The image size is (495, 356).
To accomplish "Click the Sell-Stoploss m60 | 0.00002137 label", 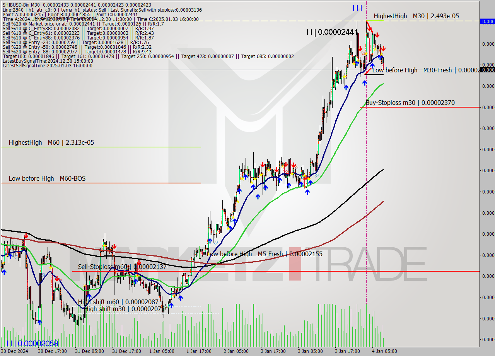I will (122, 267).
